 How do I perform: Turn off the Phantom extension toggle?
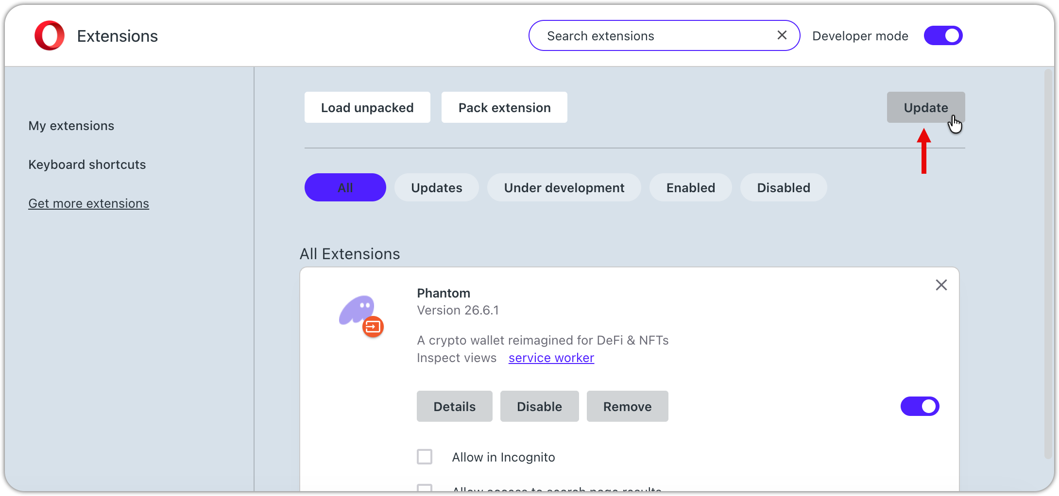pos(920,406)
